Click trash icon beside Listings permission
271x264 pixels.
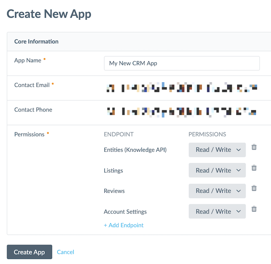tap(254, 168)
